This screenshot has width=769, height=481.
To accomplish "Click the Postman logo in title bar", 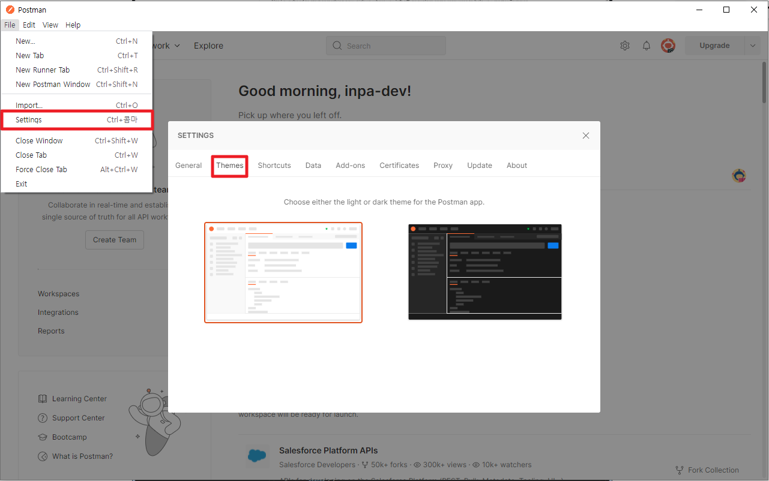I will (x=10, y=10).
